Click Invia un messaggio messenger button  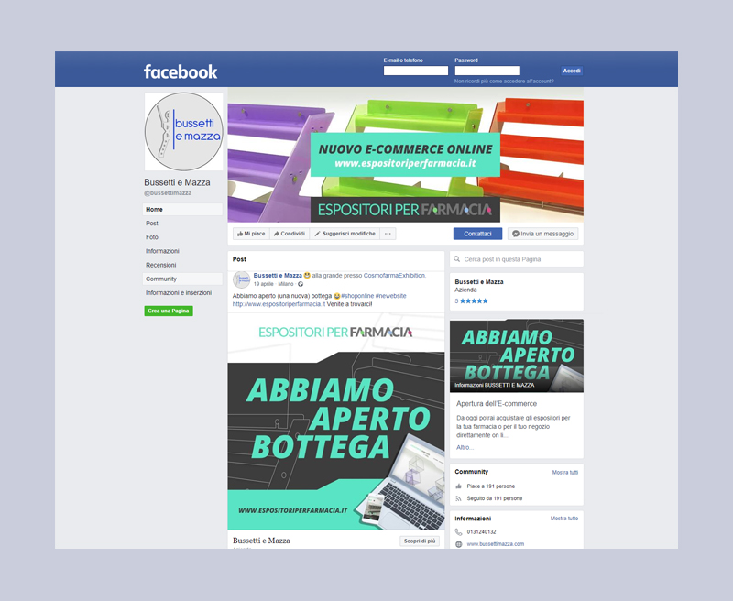coord(542,234)
